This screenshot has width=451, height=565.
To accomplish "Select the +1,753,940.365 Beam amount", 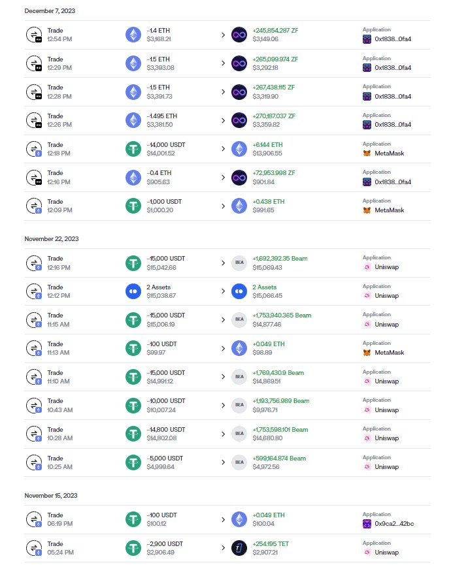I will (281, 315).
